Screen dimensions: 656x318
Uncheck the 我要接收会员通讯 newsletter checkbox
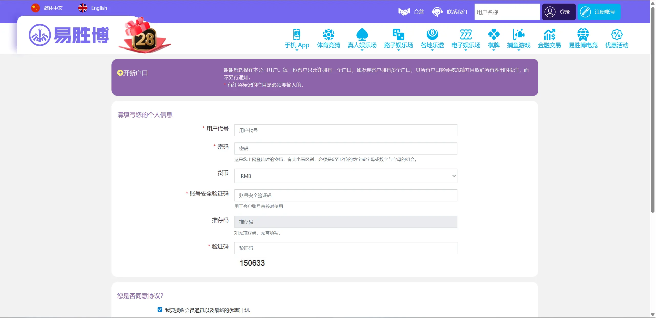coord(160,310)
